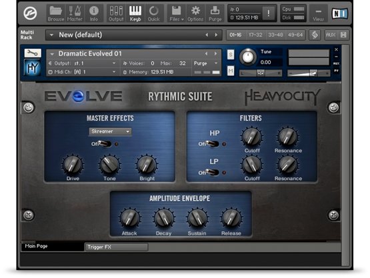Toggle instrument AUX sliders display
The image size is (370, 278).
pyautogui.click(x=337, y=64)
